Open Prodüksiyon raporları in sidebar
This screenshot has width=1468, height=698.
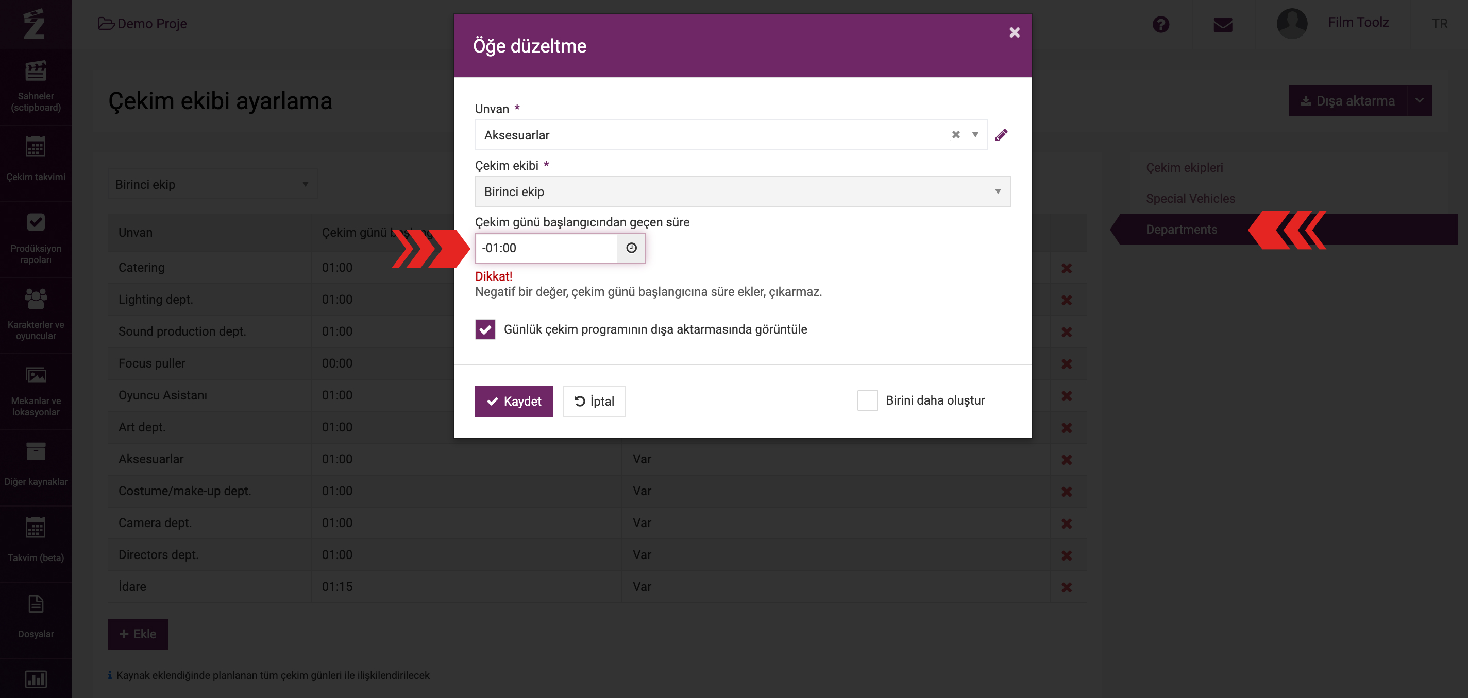(x=36, y=239)
